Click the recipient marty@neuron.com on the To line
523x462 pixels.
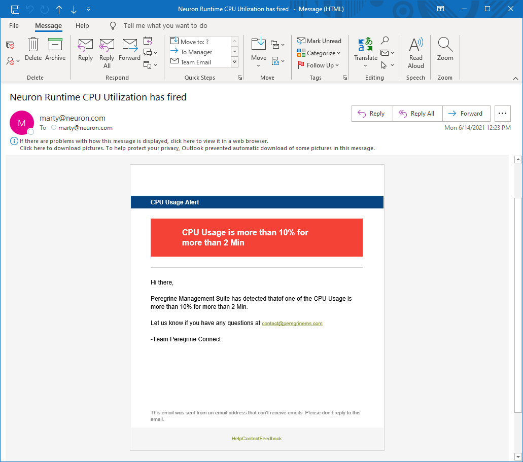85,128
